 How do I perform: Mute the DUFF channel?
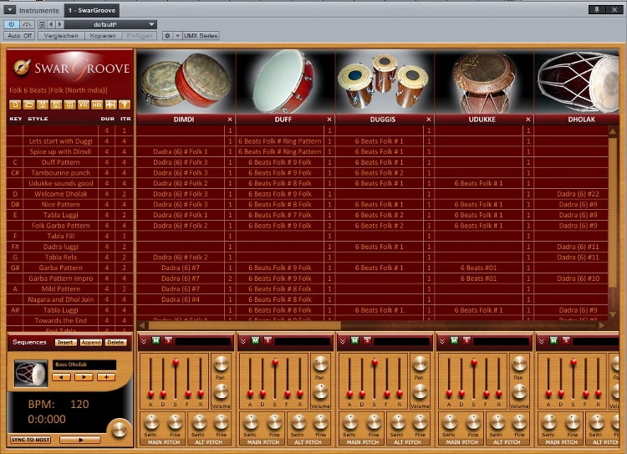tap(255, 340)
